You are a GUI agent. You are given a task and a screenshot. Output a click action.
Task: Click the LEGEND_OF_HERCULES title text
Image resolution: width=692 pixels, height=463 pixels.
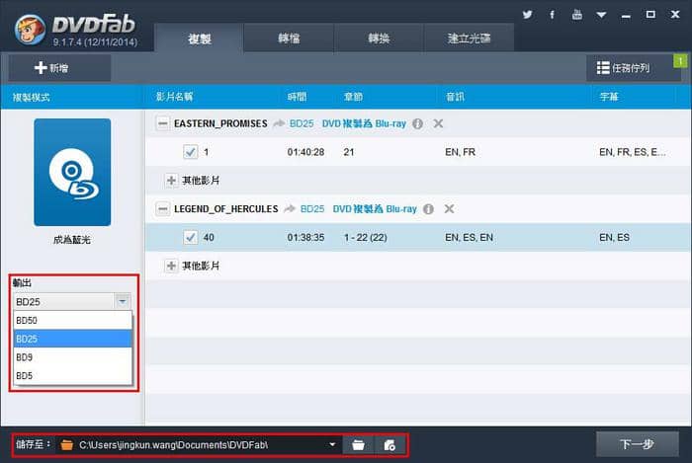[x=226, y=209]
